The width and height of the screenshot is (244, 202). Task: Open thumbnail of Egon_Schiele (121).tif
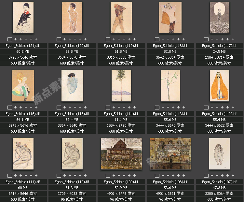point(23,18)
